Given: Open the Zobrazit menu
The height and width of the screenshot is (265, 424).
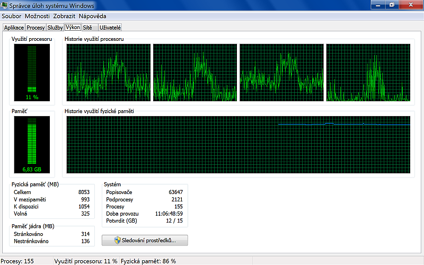Looking at the screenshot, I should click(x=65, y=16).
